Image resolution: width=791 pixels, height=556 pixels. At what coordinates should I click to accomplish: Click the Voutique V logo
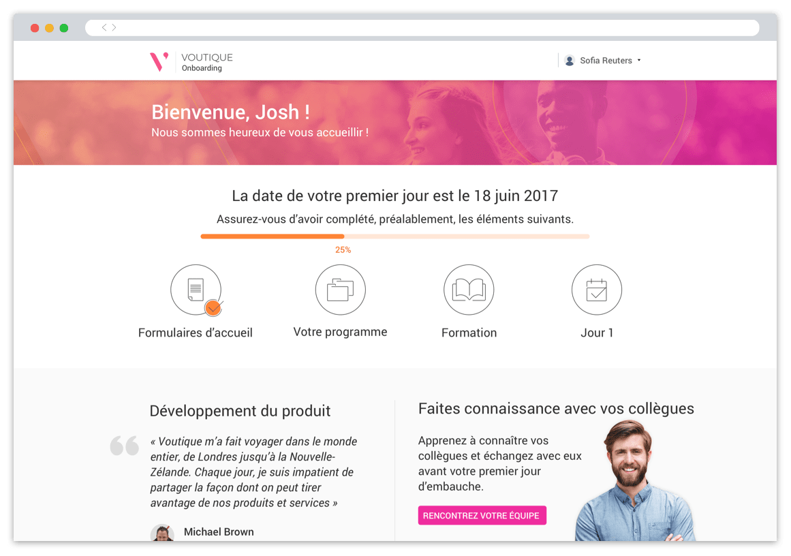click(x=159, y=61)
